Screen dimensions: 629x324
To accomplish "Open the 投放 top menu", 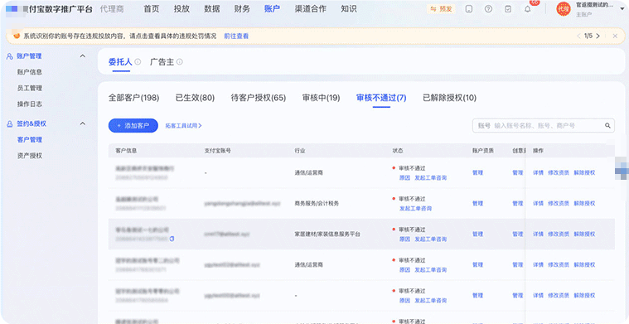I will tap(181, 9).
